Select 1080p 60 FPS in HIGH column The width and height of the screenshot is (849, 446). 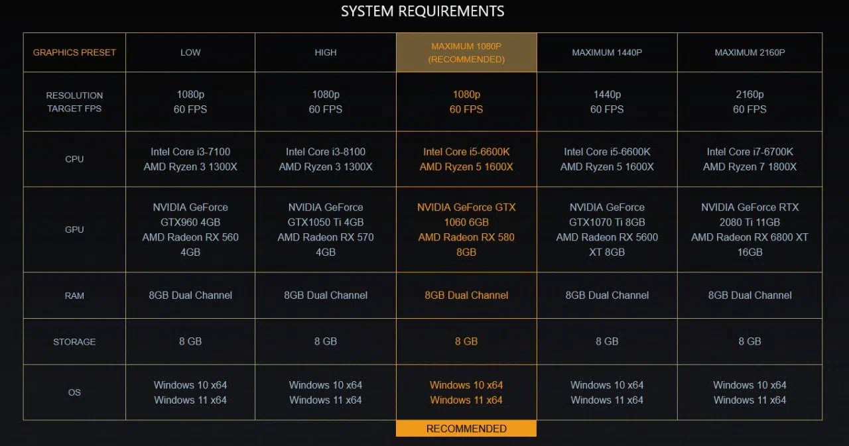click(x=326, y=101)
